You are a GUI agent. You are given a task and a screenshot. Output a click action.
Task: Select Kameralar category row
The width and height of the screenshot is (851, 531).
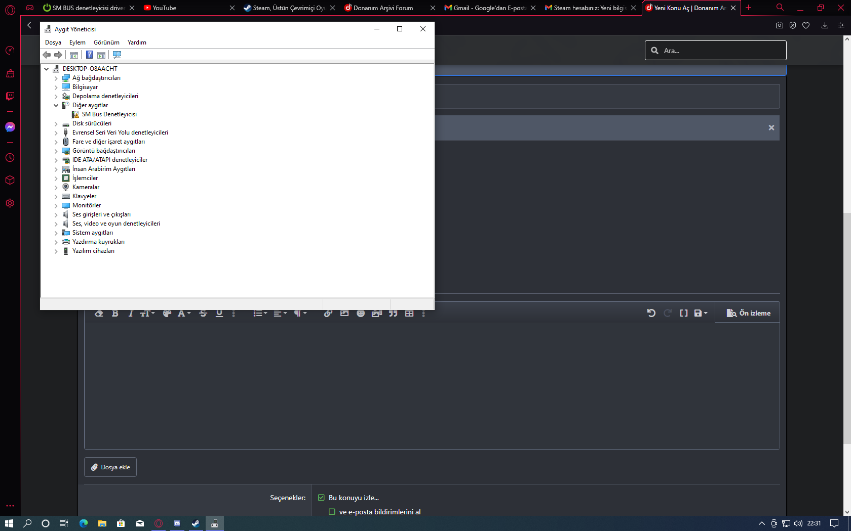(86, 187)
